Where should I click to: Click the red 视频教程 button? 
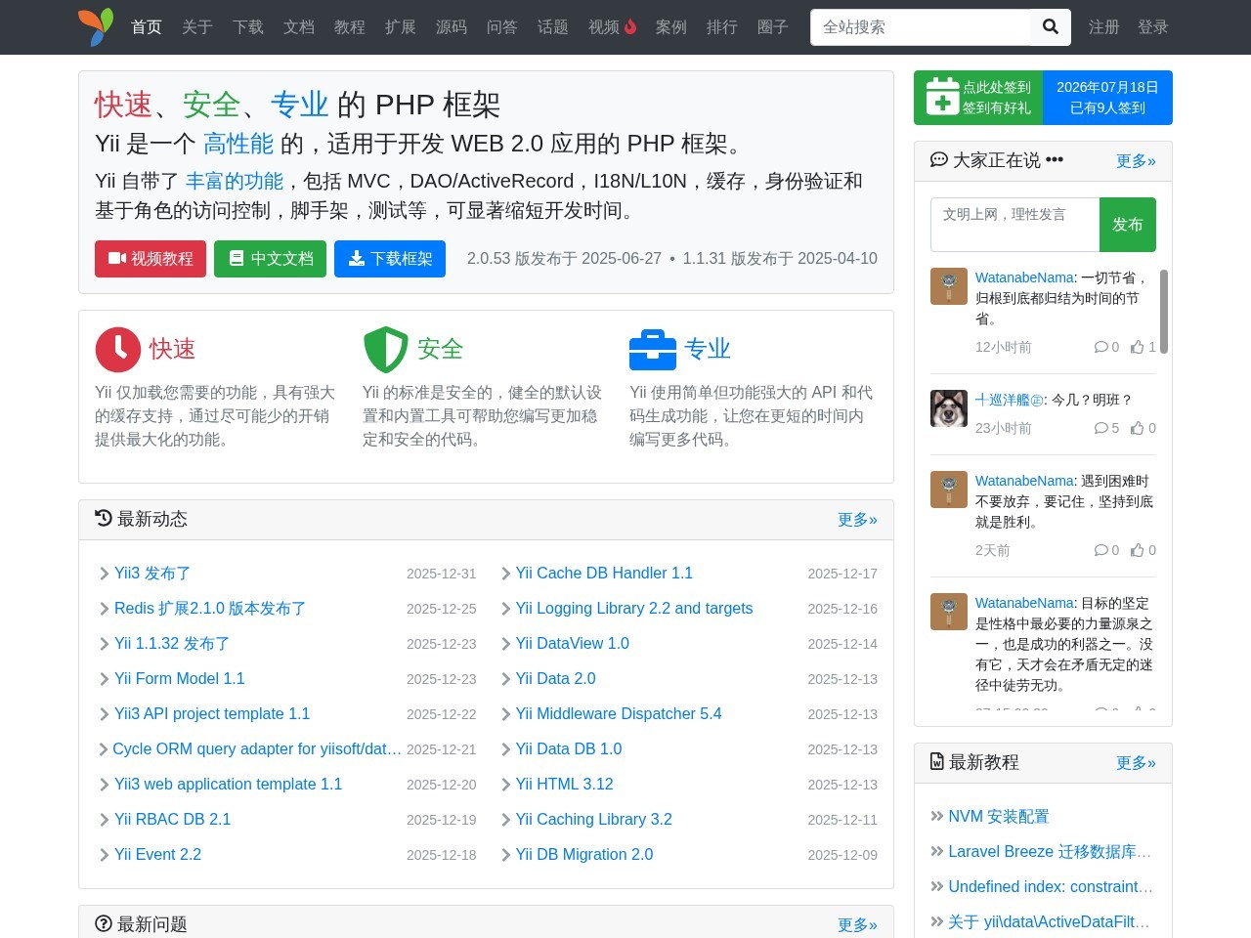151,259
